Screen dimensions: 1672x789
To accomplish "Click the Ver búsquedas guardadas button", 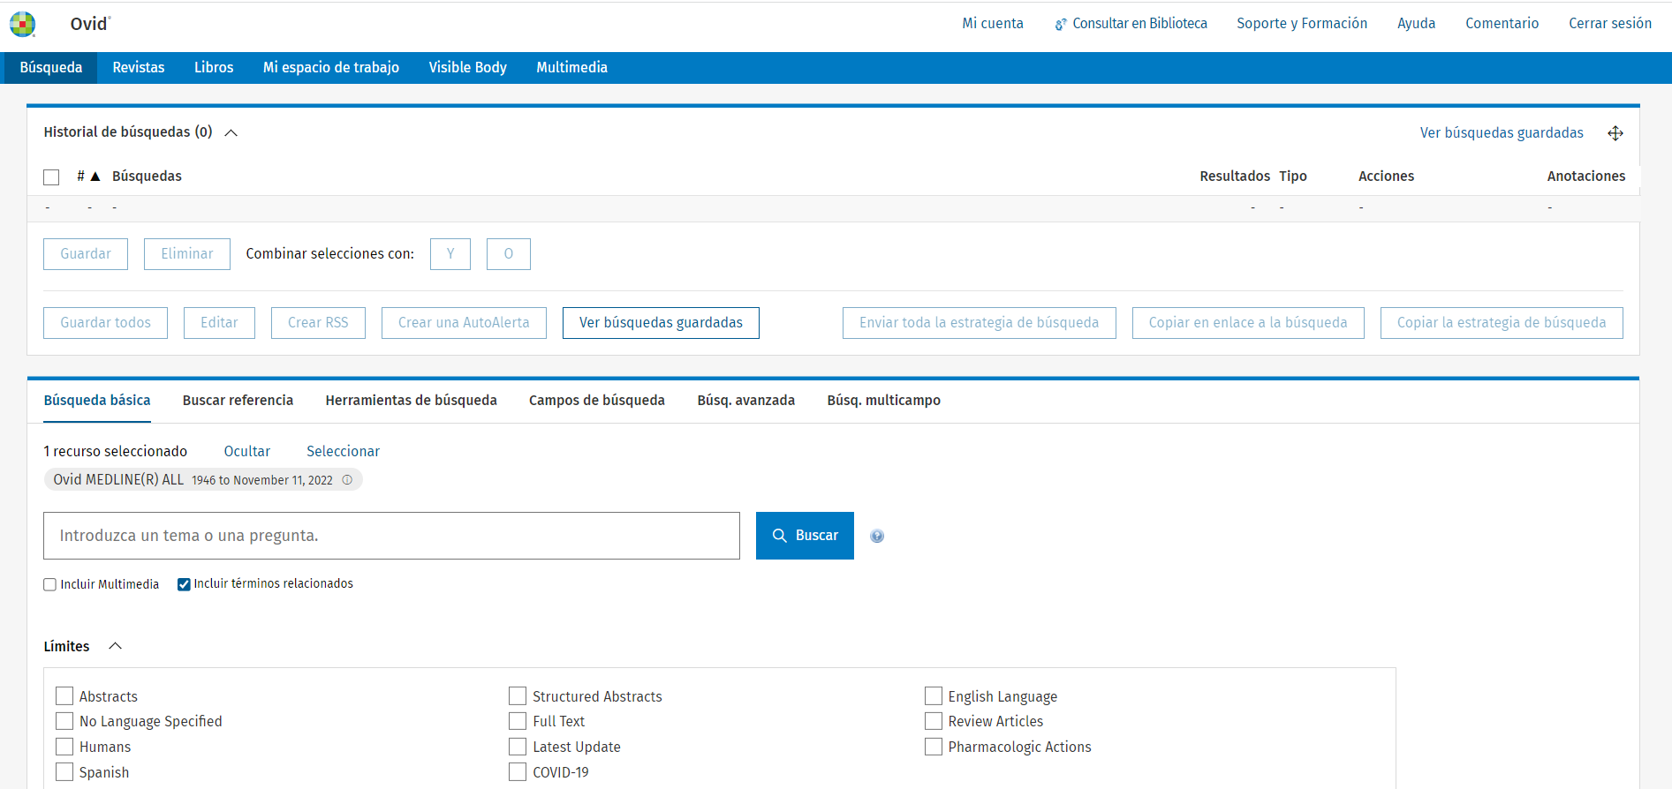I will point(660,323).
